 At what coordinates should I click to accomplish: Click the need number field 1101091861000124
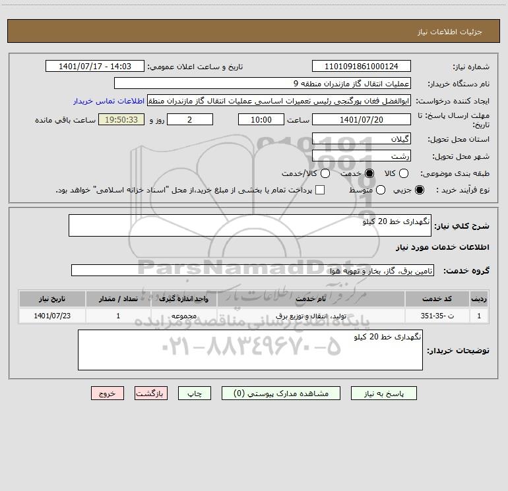click(362, 67)
